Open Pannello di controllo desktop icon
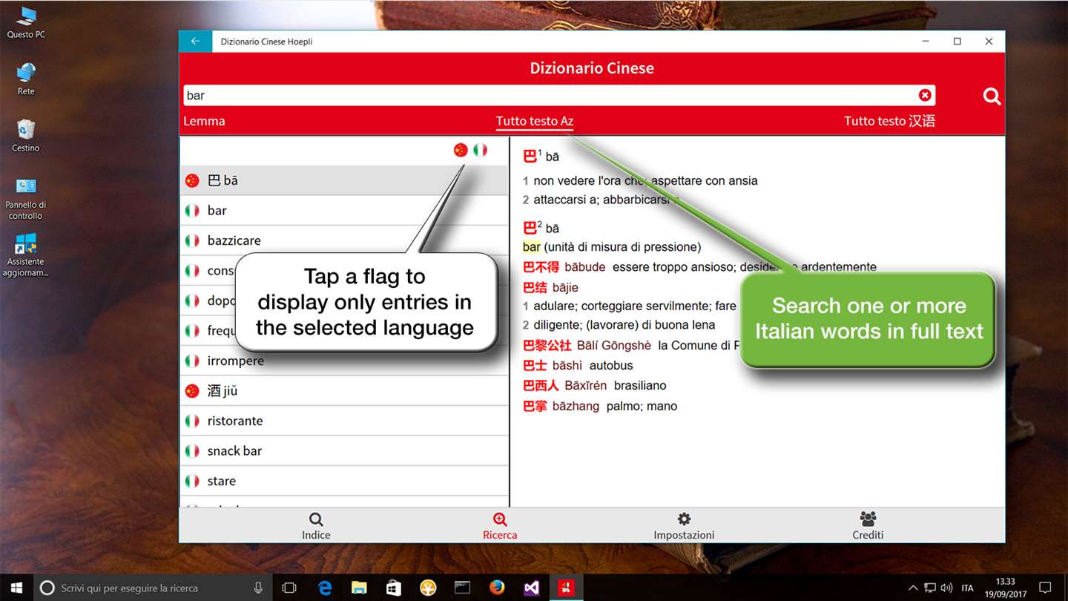This screenshot has height=601, width=1068. click(26, 199)
